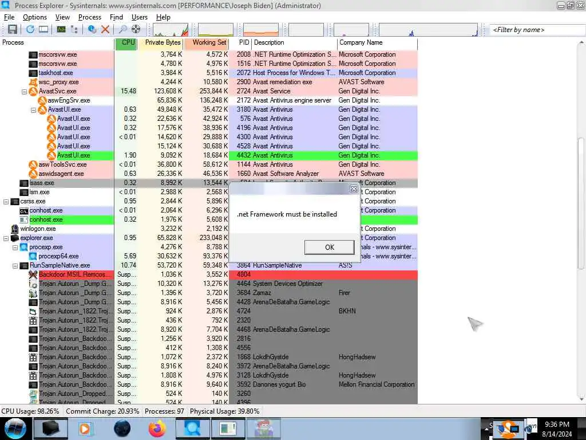Open the System Information toolbar icon
Viewport: 586px width, 440px height.
(x=61, y=29)
